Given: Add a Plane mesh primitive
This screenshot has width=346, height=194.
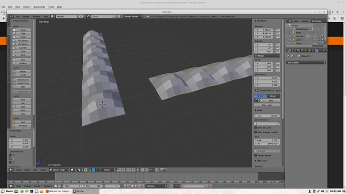Looking at the screenshot, I should (22, 30).
